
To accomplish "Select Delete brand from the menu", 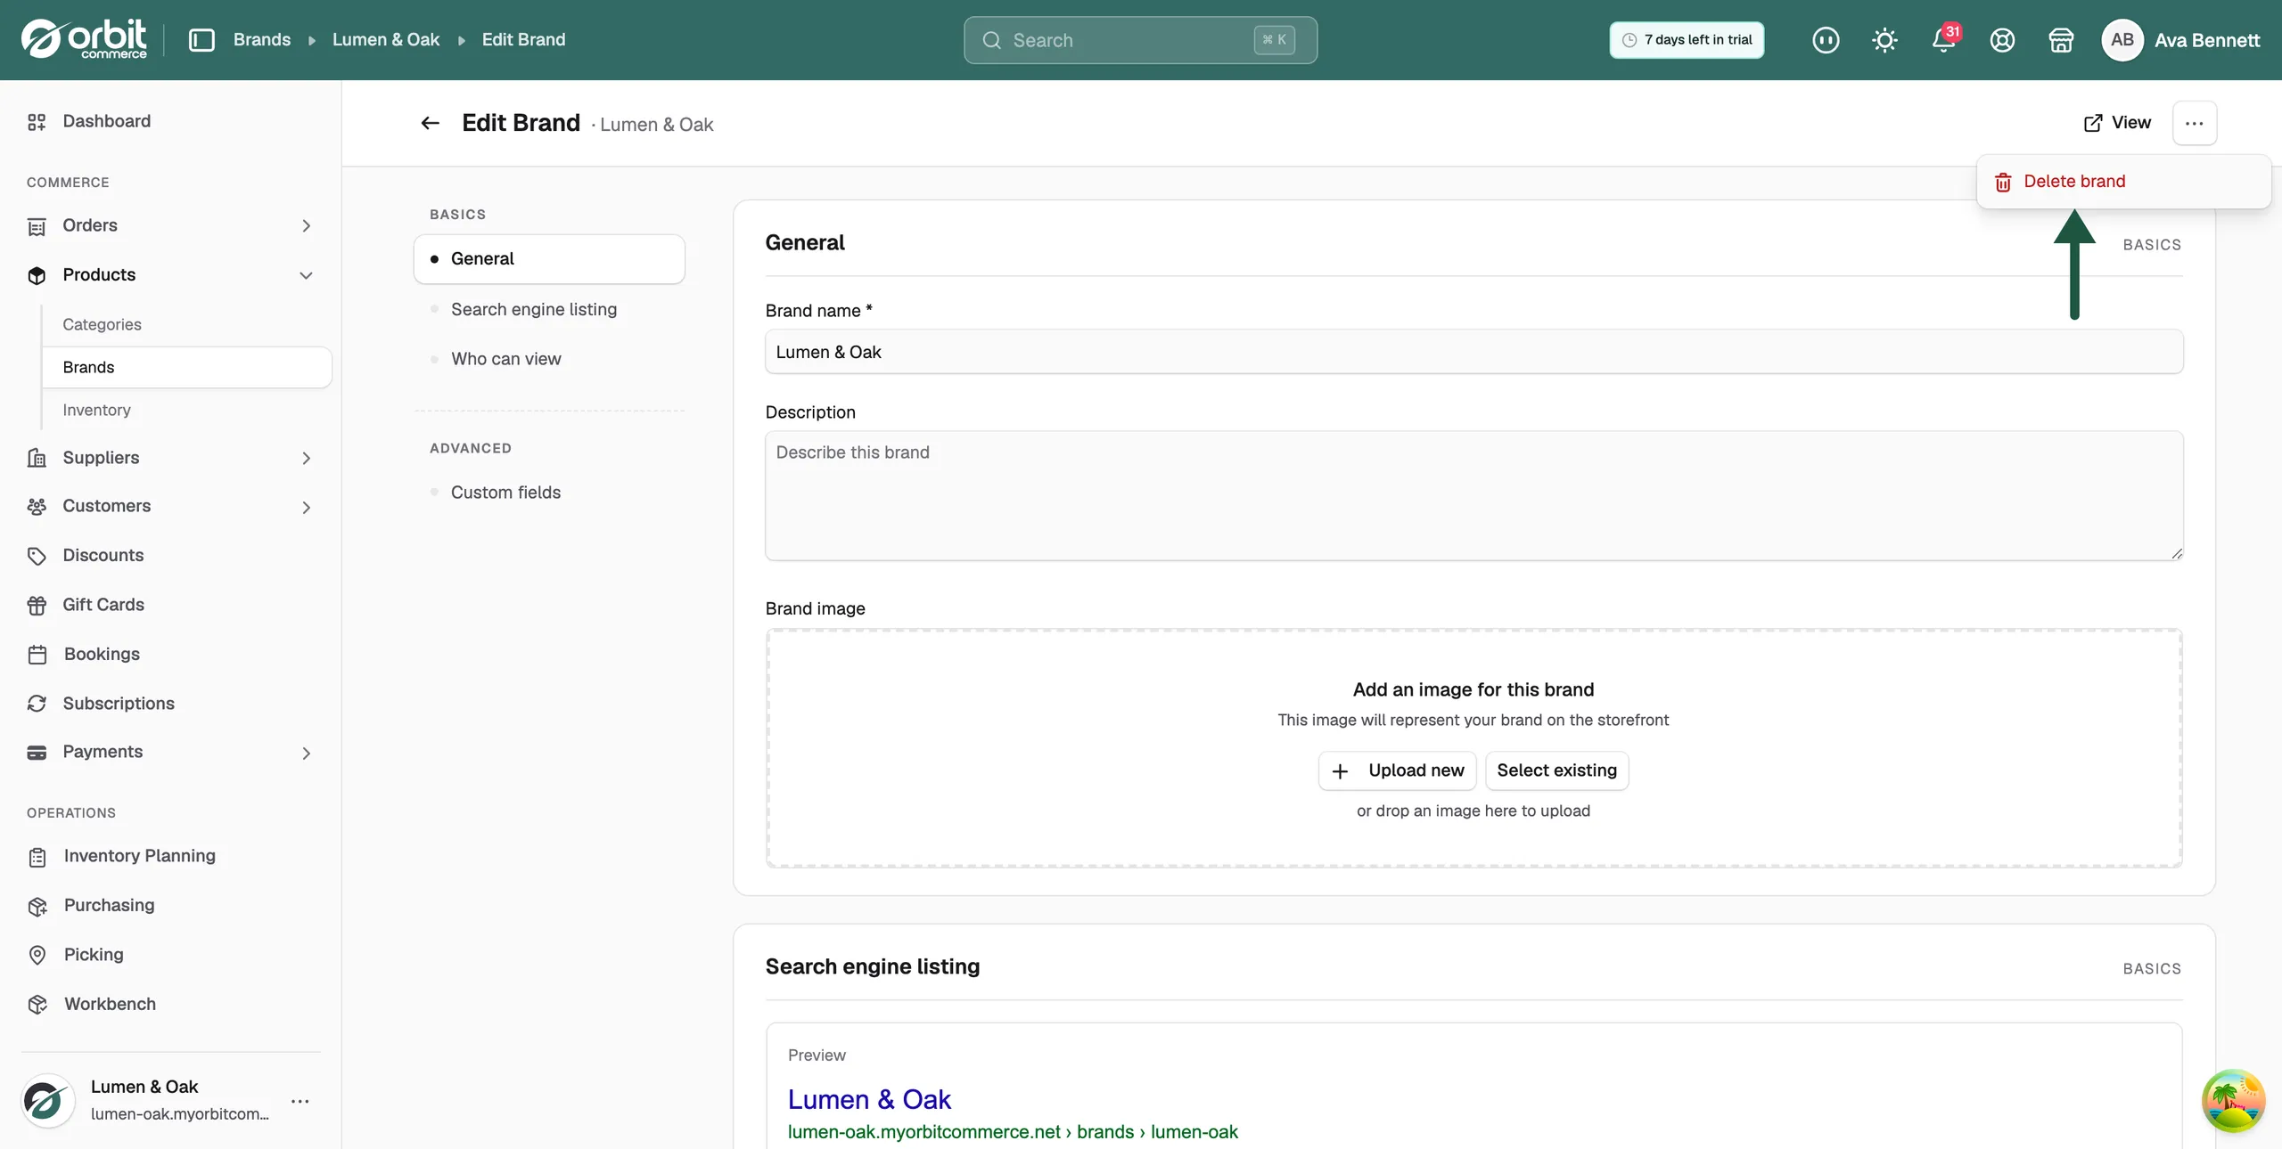I will click(x=2123, y=182).
